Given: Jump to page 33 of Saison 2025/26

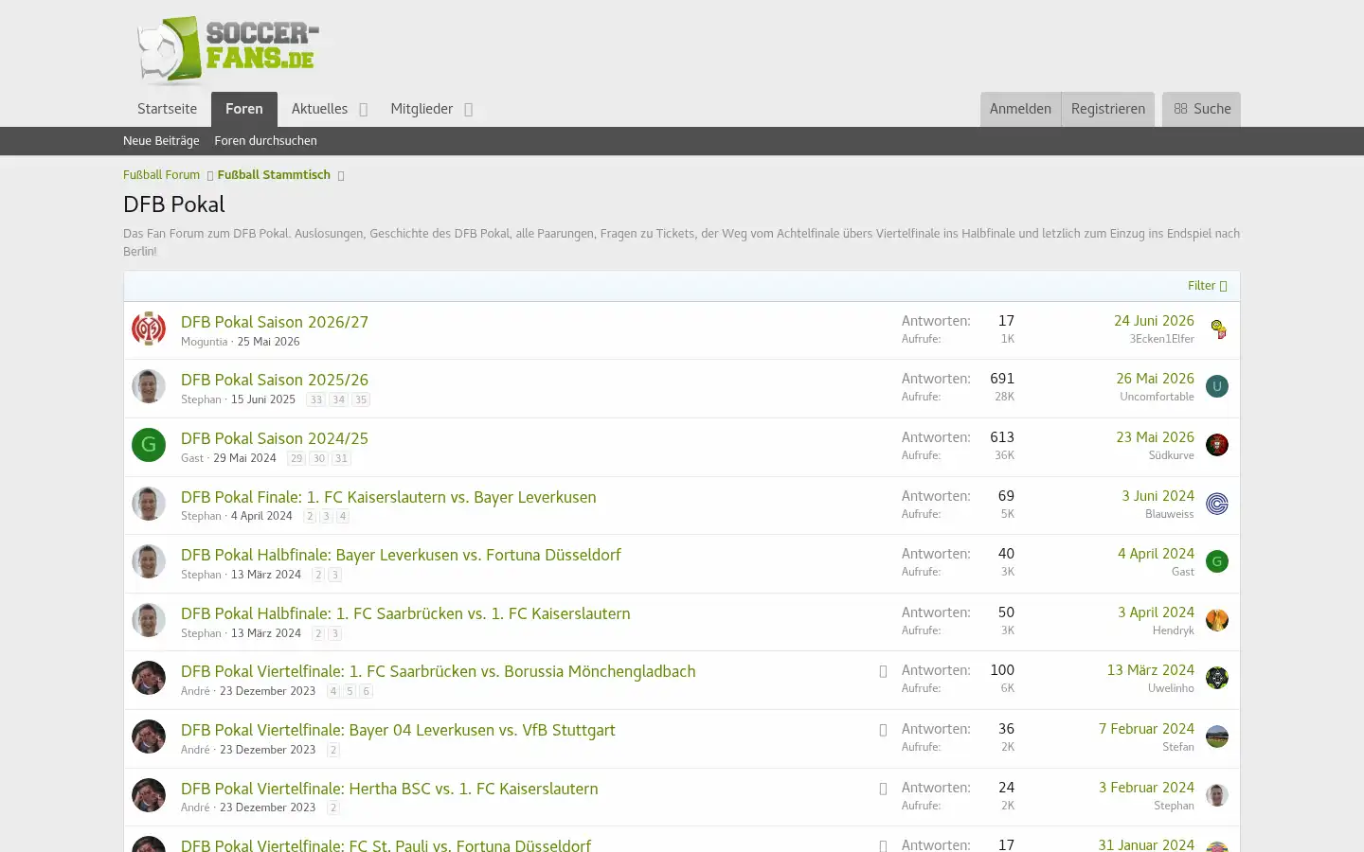Looking at the screenshot, I should click(x=316, y=400).
